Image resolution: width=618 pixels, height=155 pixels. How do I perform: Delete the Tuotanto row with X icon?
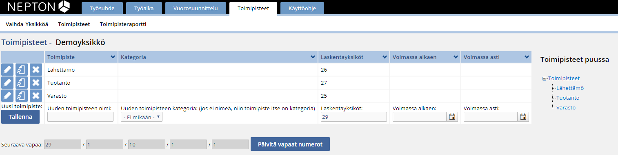(x=36, y=83)
